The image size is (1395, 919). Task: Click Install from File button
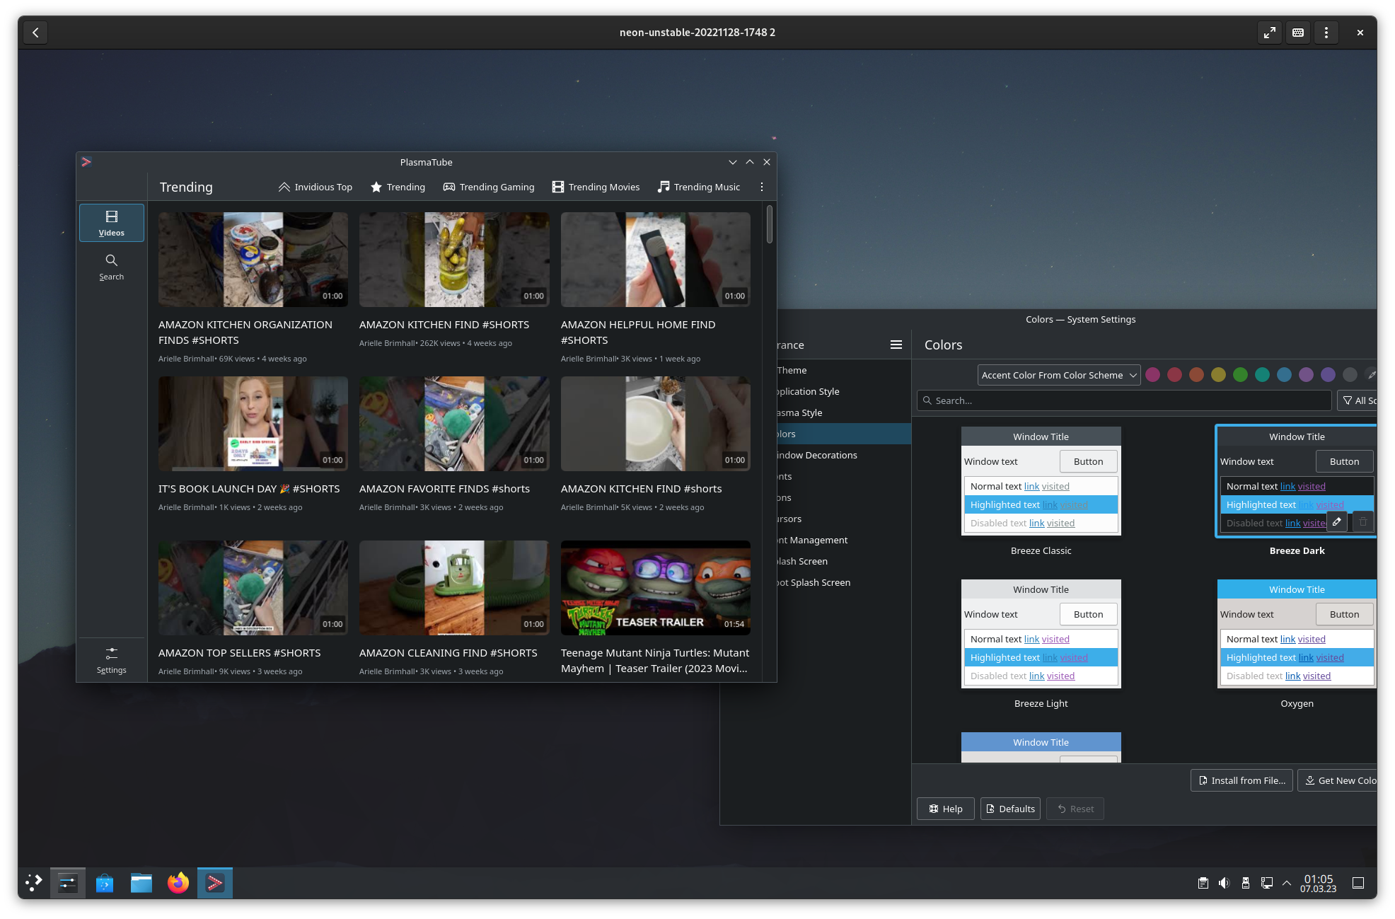pos(1242,780)
